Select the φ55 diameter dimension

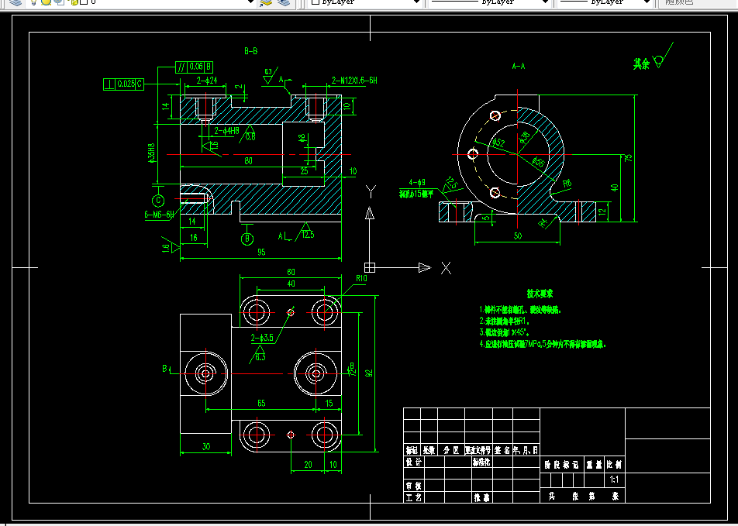[539, 163]
